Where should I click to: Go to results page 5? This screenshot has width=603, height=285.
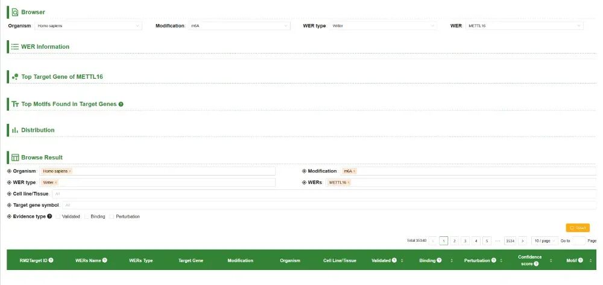(x=487, y=241)
